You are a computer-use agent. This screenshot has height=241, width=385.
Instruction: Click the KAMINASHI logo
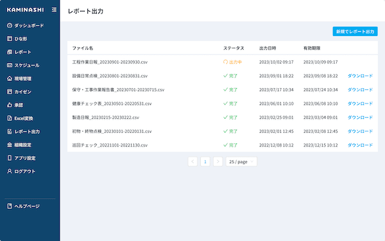pos(25,10)
